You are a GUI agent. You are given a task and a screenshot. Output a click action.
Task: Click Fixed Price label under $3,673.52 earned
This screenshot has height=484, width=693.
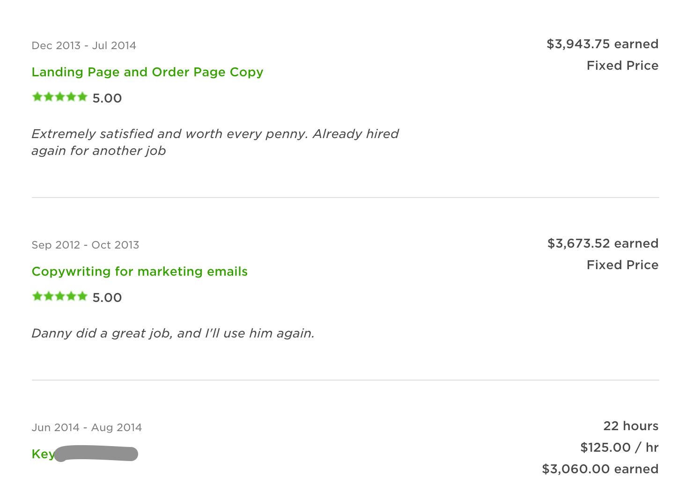622,265
